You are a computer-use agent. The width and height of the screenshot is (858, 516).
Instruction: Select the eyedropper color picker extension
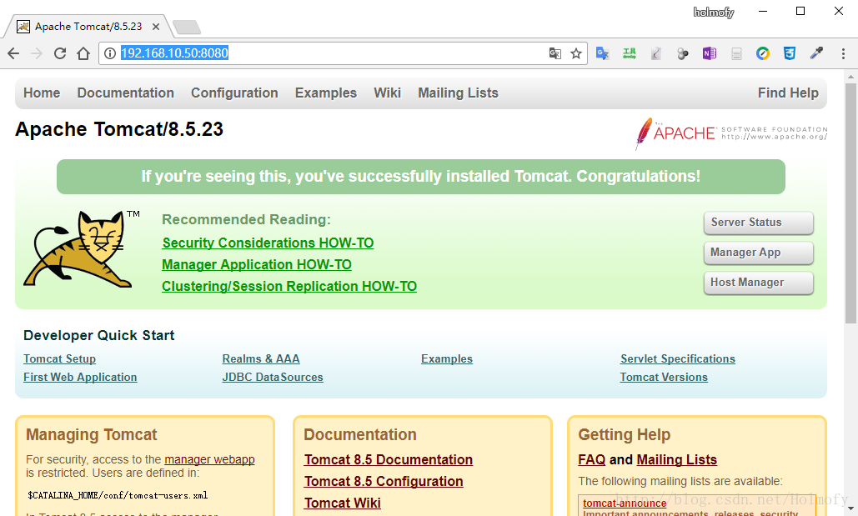tap(816, 53)
